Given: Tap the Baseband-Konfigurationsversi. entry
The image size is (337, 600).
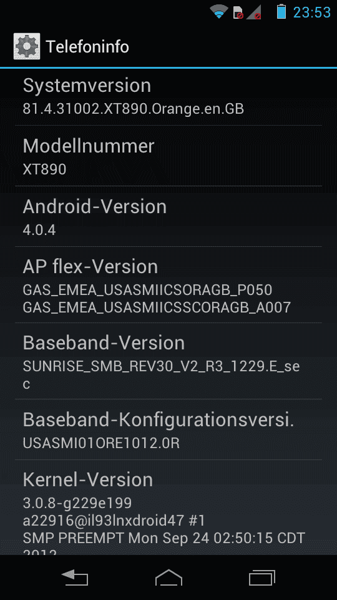Looking at the screenshot, I should point(168,429).
